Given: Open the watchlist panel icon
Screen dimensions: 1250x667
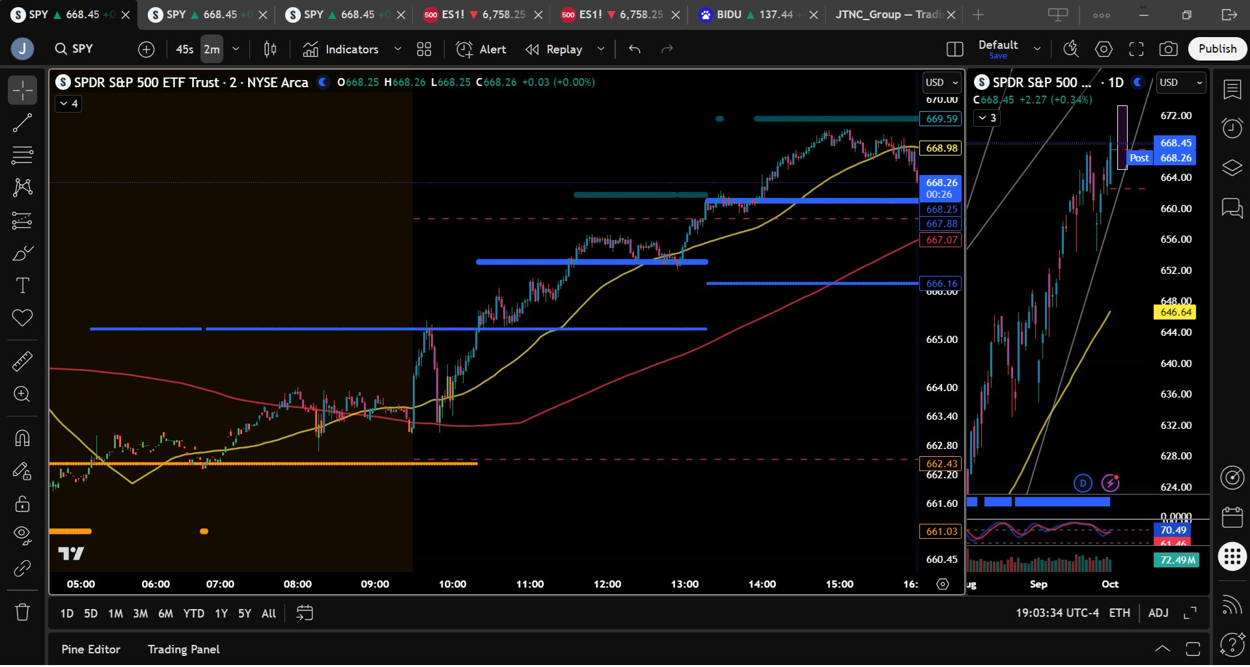Looking at the screenshot, I should point(1232,90).
